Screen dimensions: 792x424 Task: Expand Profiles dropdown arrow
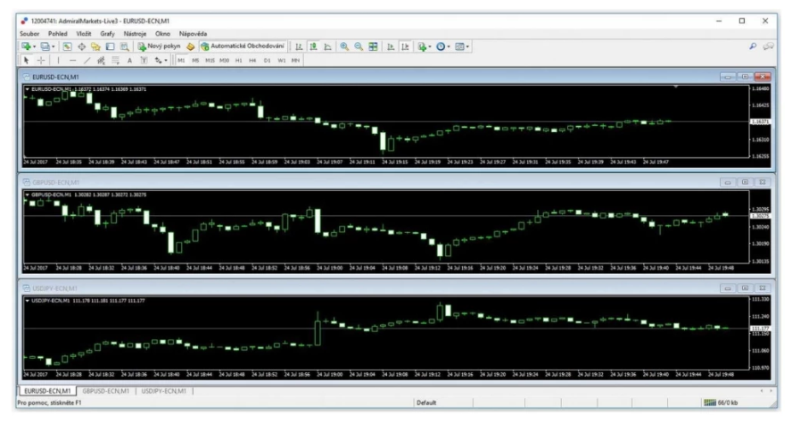53,47
